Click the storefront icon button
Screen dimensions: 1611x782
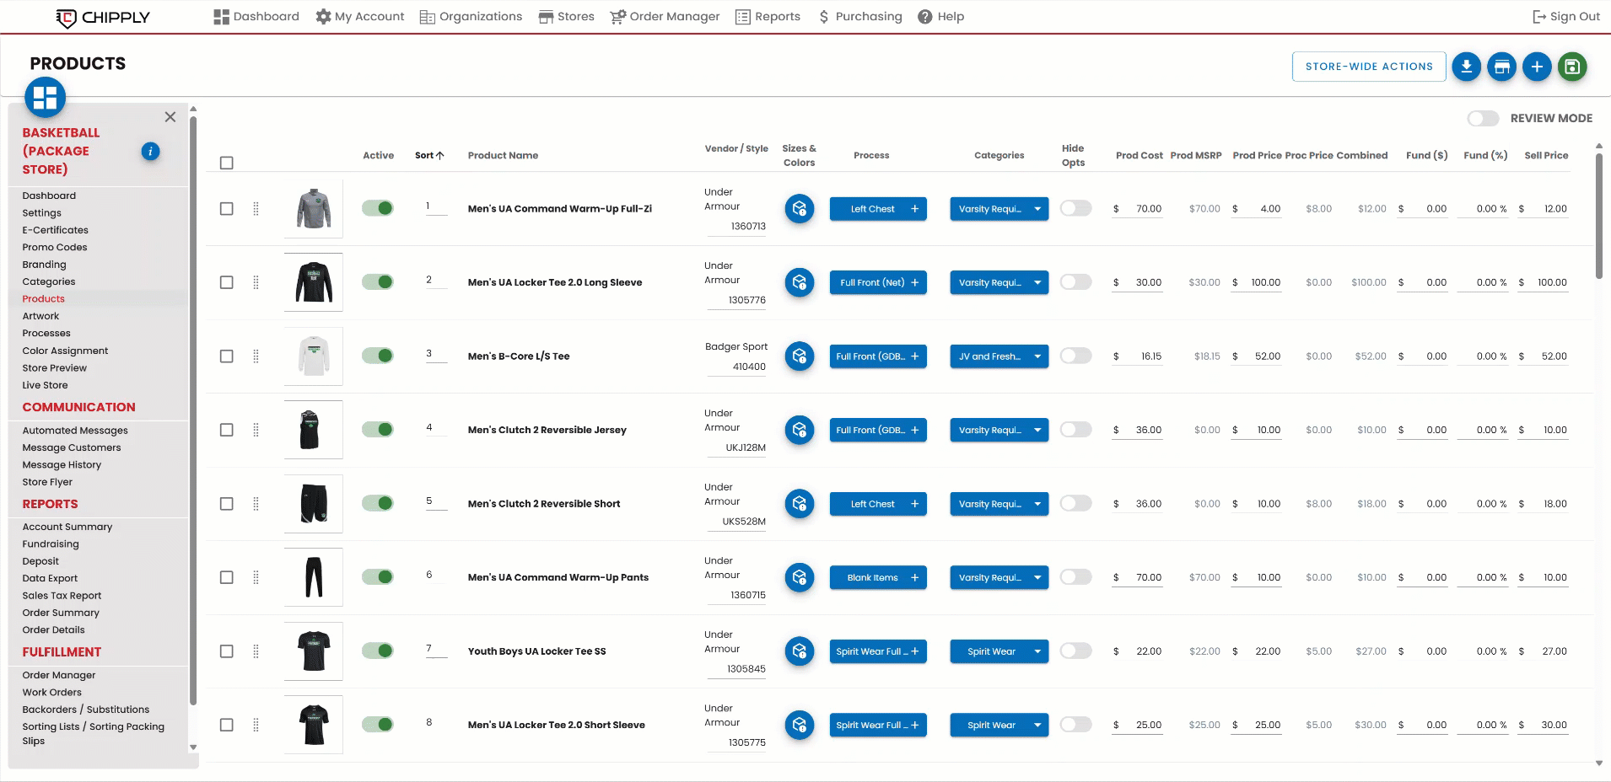[x=1501, y=67]
